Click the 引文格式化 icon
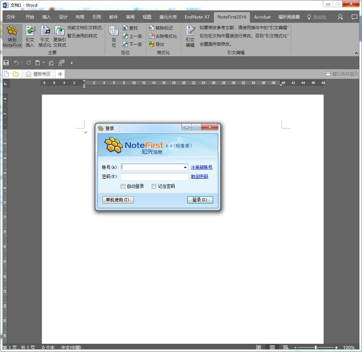The height and width of the screenshot is (352, 362). 45,31
